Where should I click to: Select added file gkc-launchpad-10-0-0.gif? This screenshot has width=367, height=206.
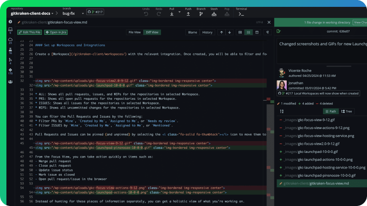(322, 152)
